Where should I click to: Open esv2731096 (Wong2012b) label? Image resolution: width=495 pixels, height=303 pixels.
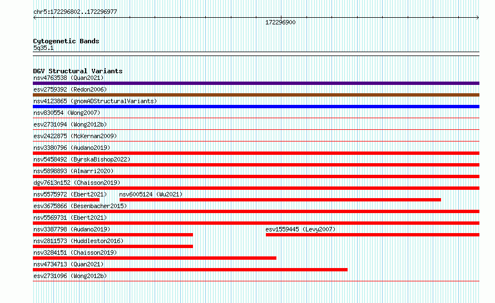click(x=70, y=276)
